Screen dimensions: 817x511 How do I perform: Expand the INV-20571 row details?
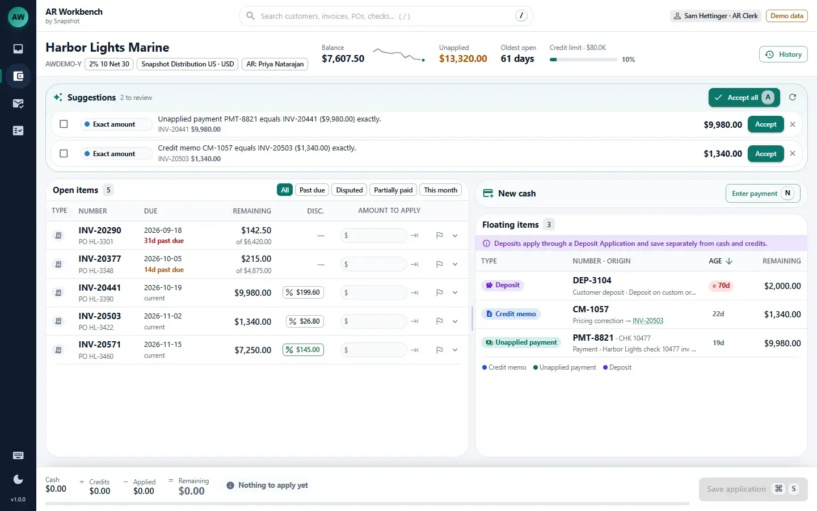(455, 350)
